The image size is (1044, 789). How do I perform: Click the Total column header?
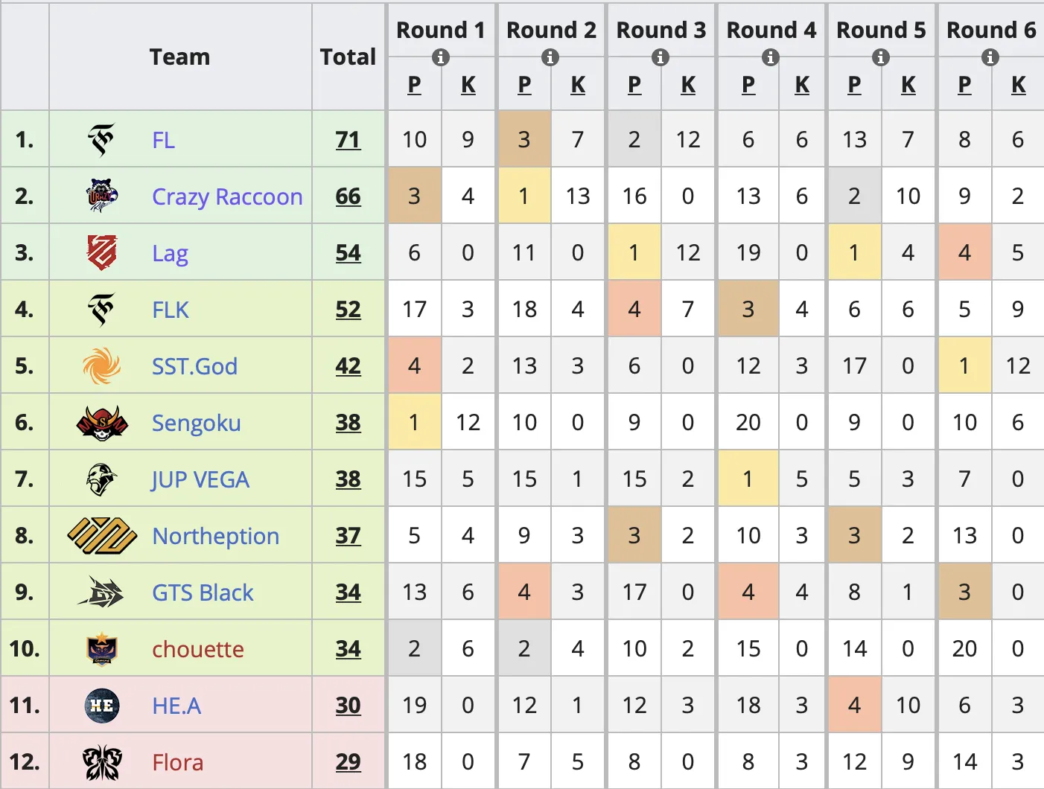[x=348, y=57]
